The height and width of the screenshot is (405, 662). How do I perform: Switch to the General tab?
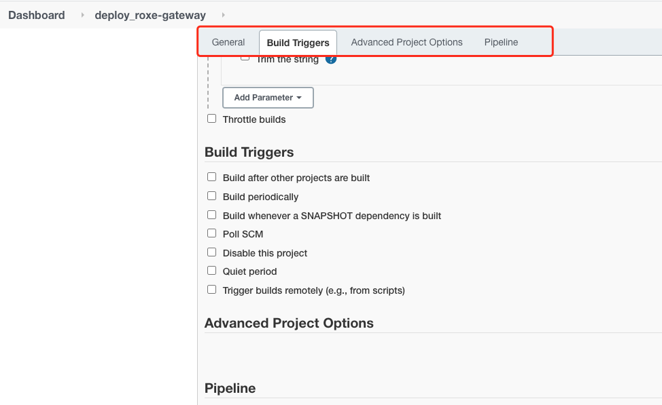tap(228, 42)
